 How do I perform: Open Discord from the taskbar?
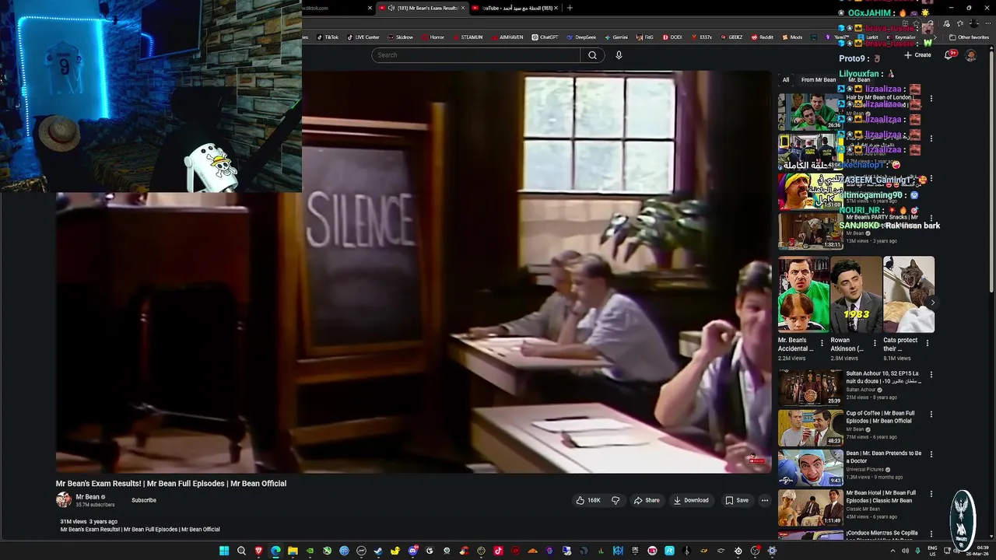[412, 551]
